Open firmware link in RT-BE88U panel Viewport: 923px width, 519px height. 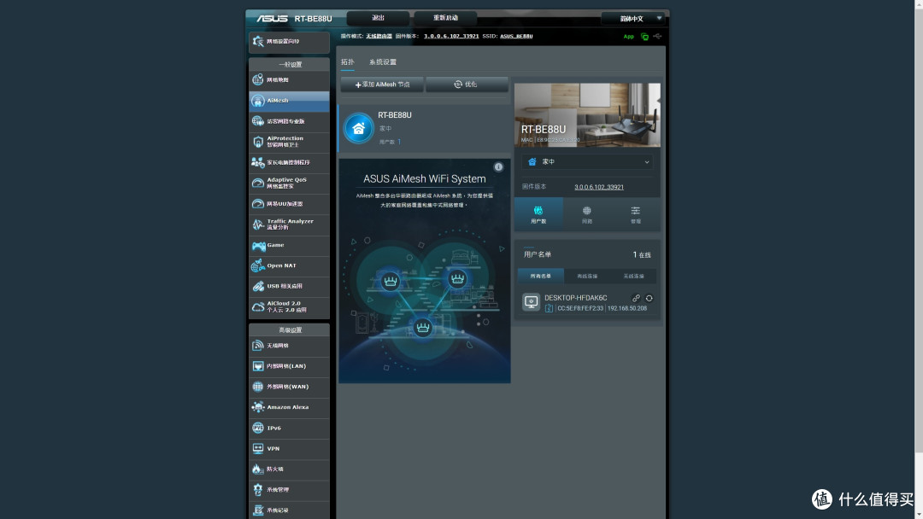coord(598,187)
